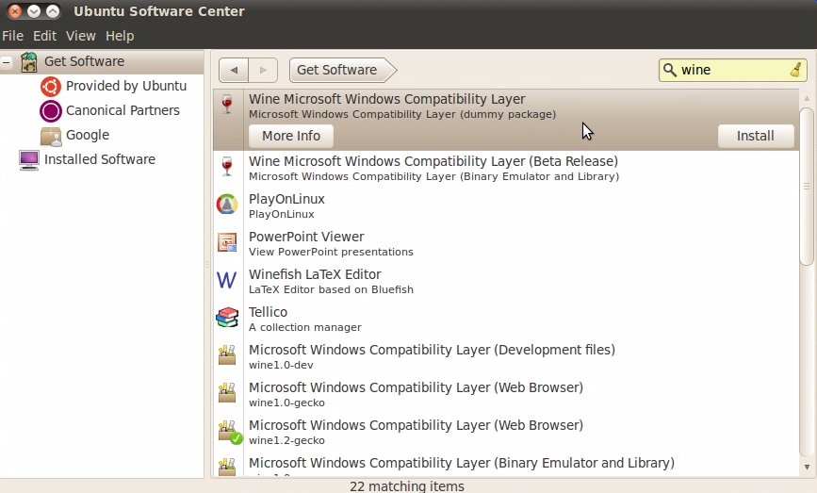The height and width of the screenshot is (493, 817).
Task: Open the Edit menu
Action: (45, 36)
